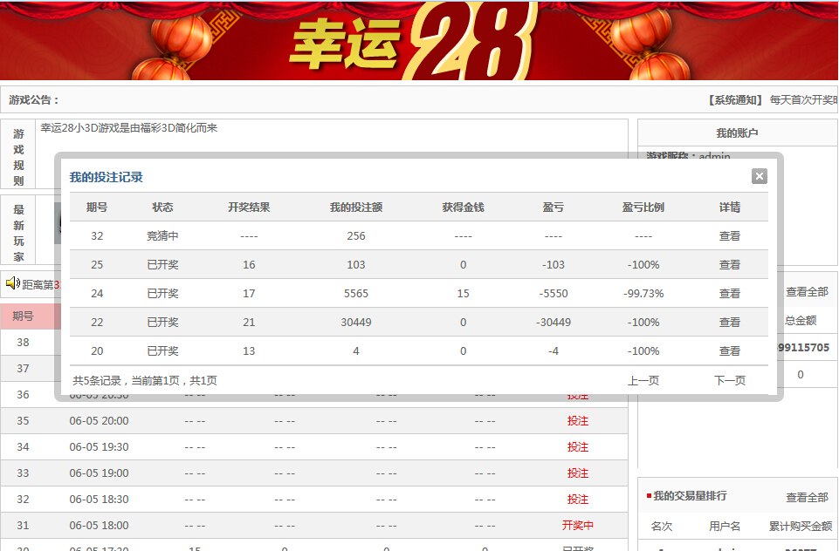
Task: Click the 状态 column header
Action: 162,207
